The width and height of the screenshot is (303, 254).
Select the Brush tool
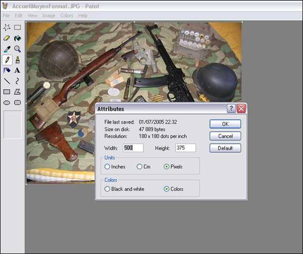click(17, 60)
